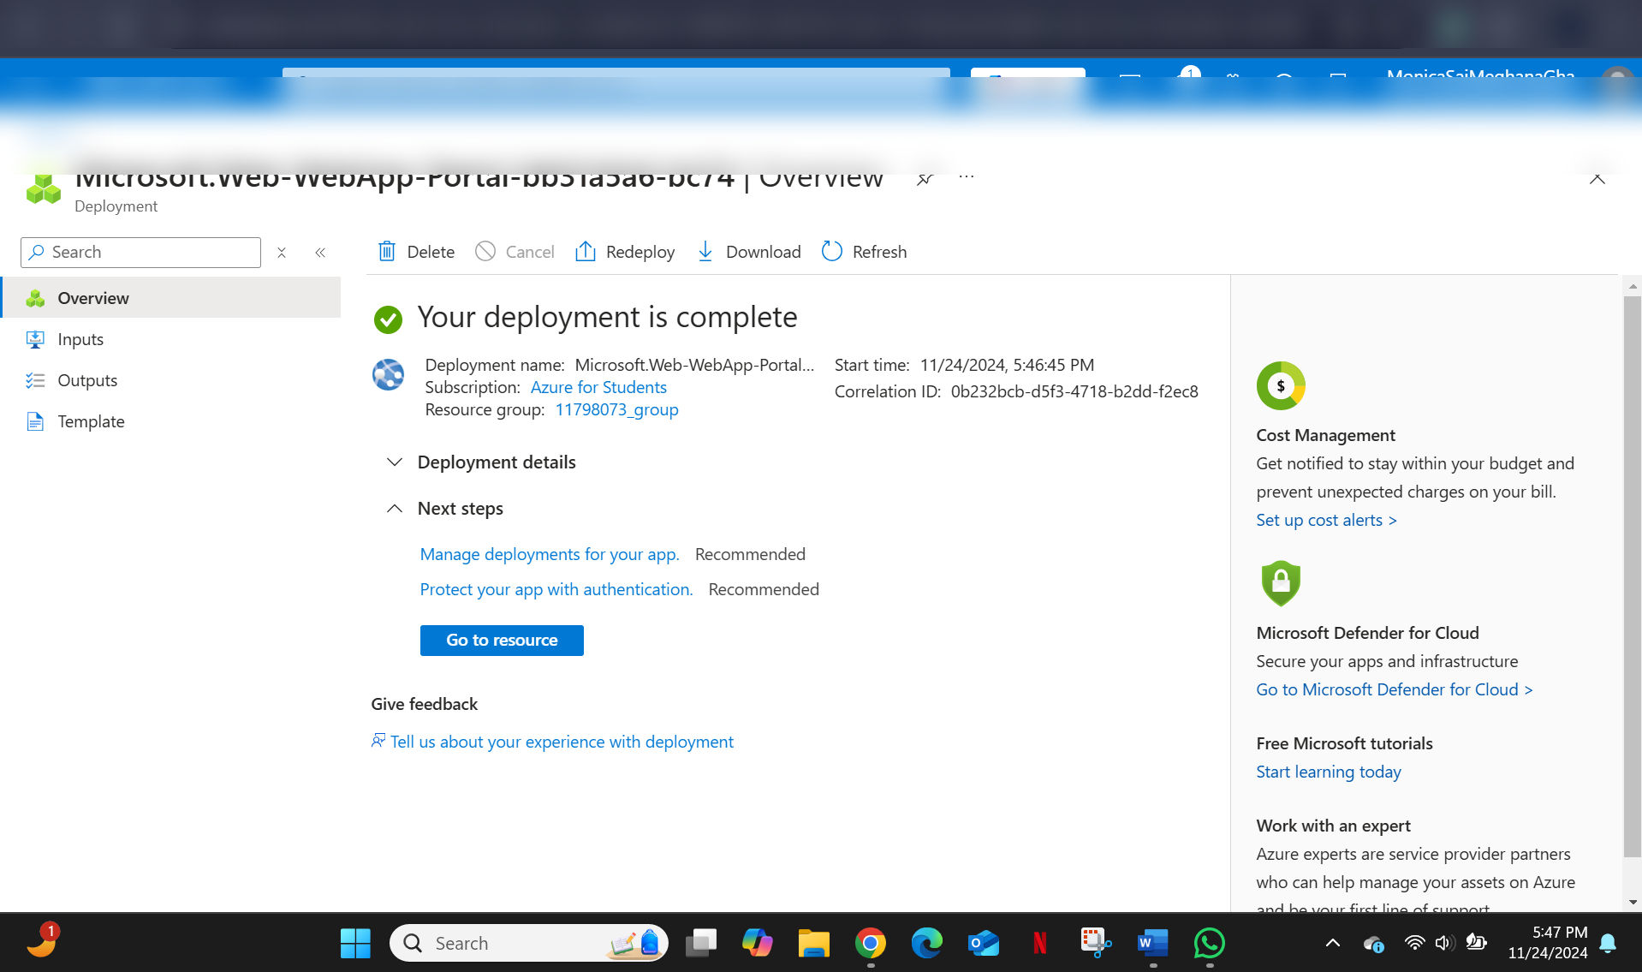Open the taskbar clock showing 5:47 PM
Screen dimensions: 1642x972
1548,942
